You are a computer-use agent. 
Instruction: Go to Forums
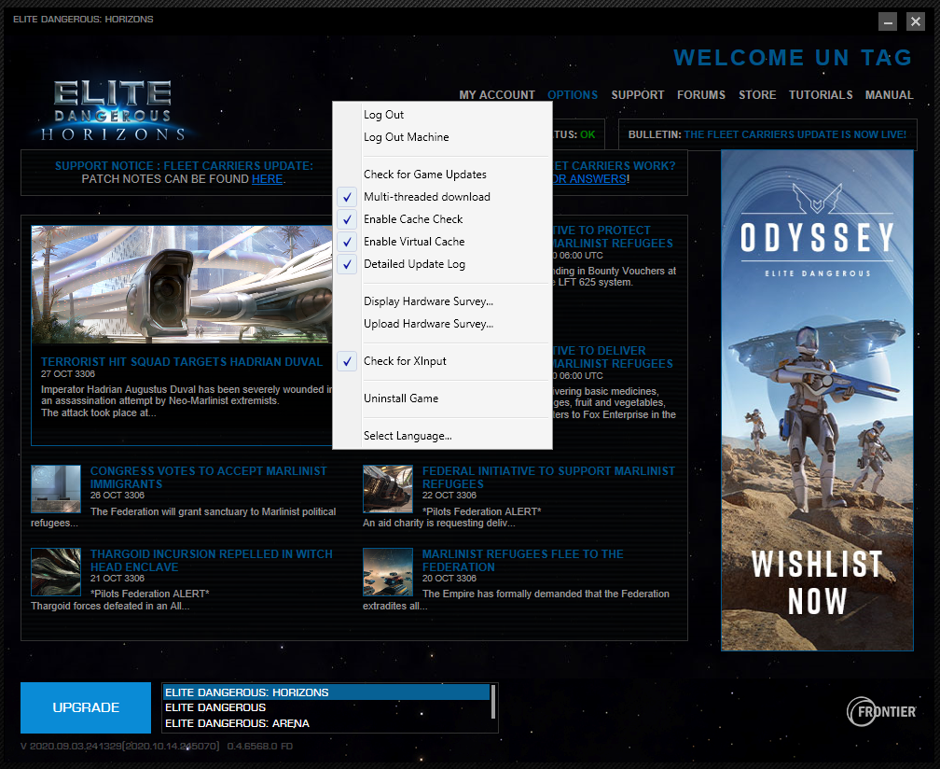[x=701, y=95]
